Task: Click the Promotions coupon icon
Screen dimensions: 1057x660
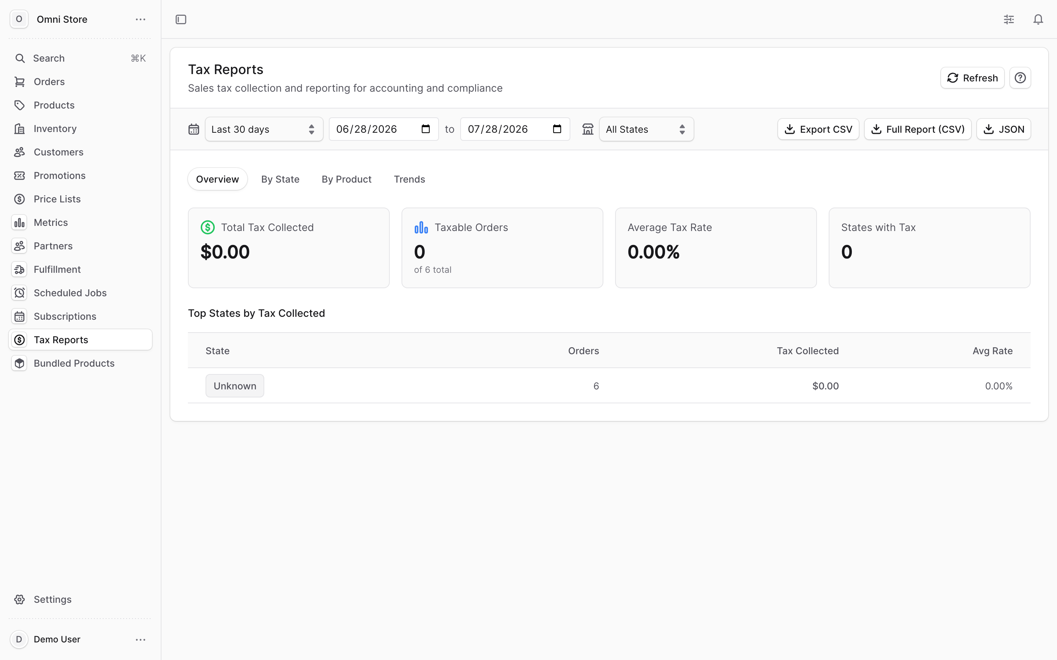Action: (x=19, y=176)
